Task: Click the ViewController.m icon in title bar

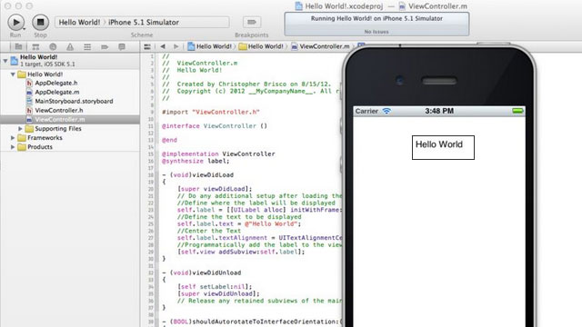Action: (402, 6)
